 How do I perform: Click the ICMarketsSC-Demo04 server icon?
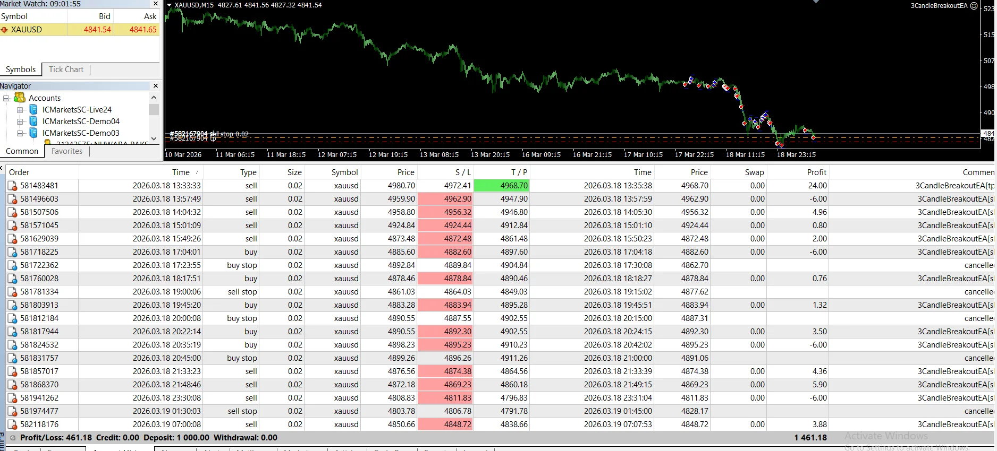33,122
